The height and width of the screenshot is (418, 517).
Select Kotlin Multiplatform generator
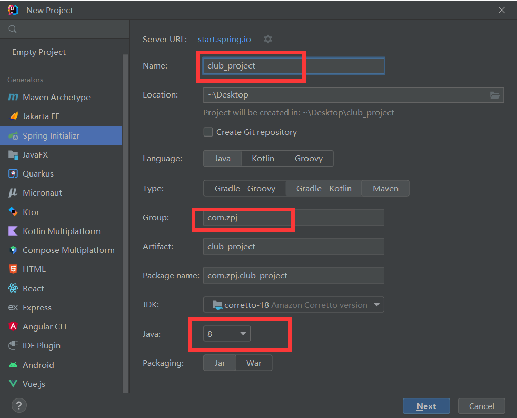pos(61,231)
